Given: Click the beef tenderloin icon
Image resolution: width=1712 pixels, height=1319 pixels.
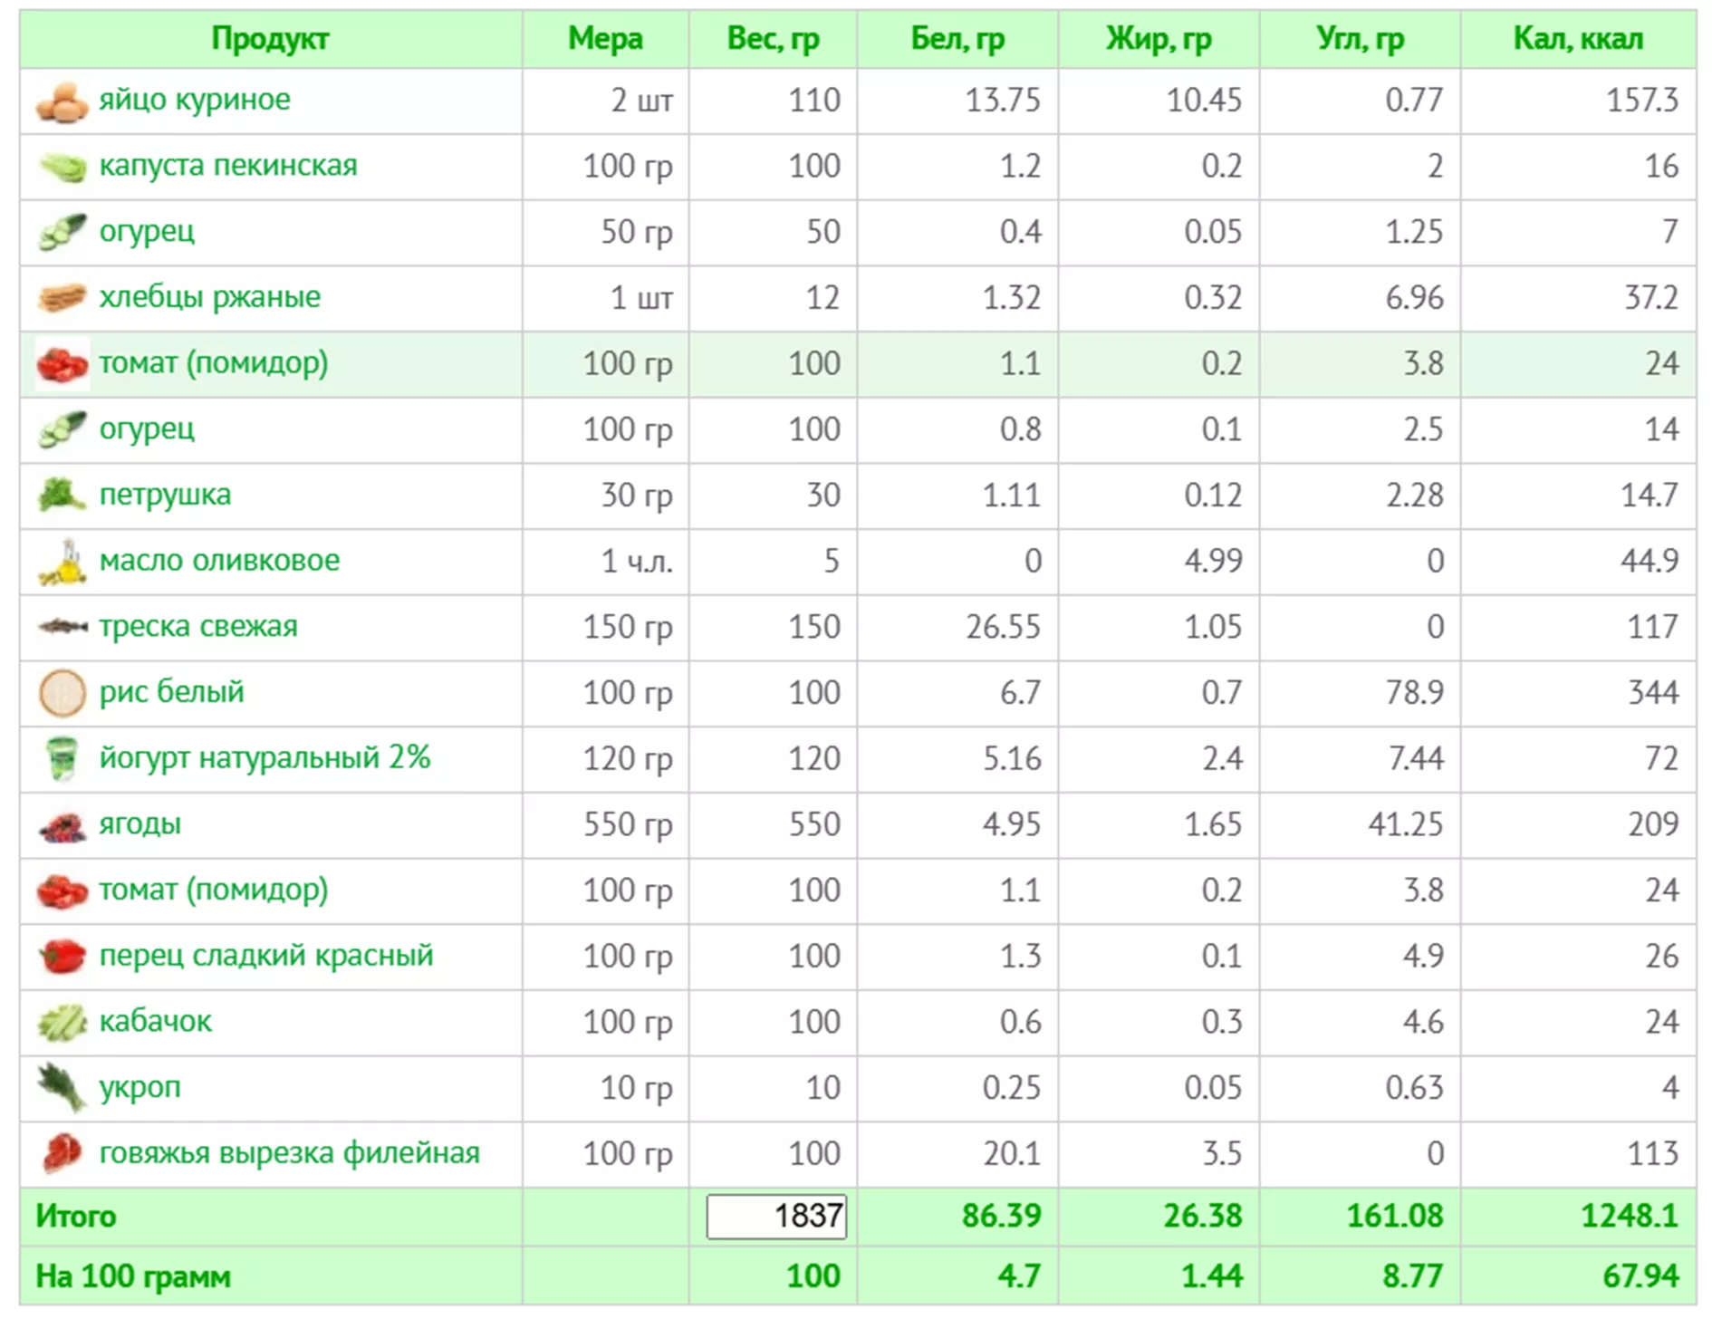Looking at the screenshot, I should (62, 1153).
